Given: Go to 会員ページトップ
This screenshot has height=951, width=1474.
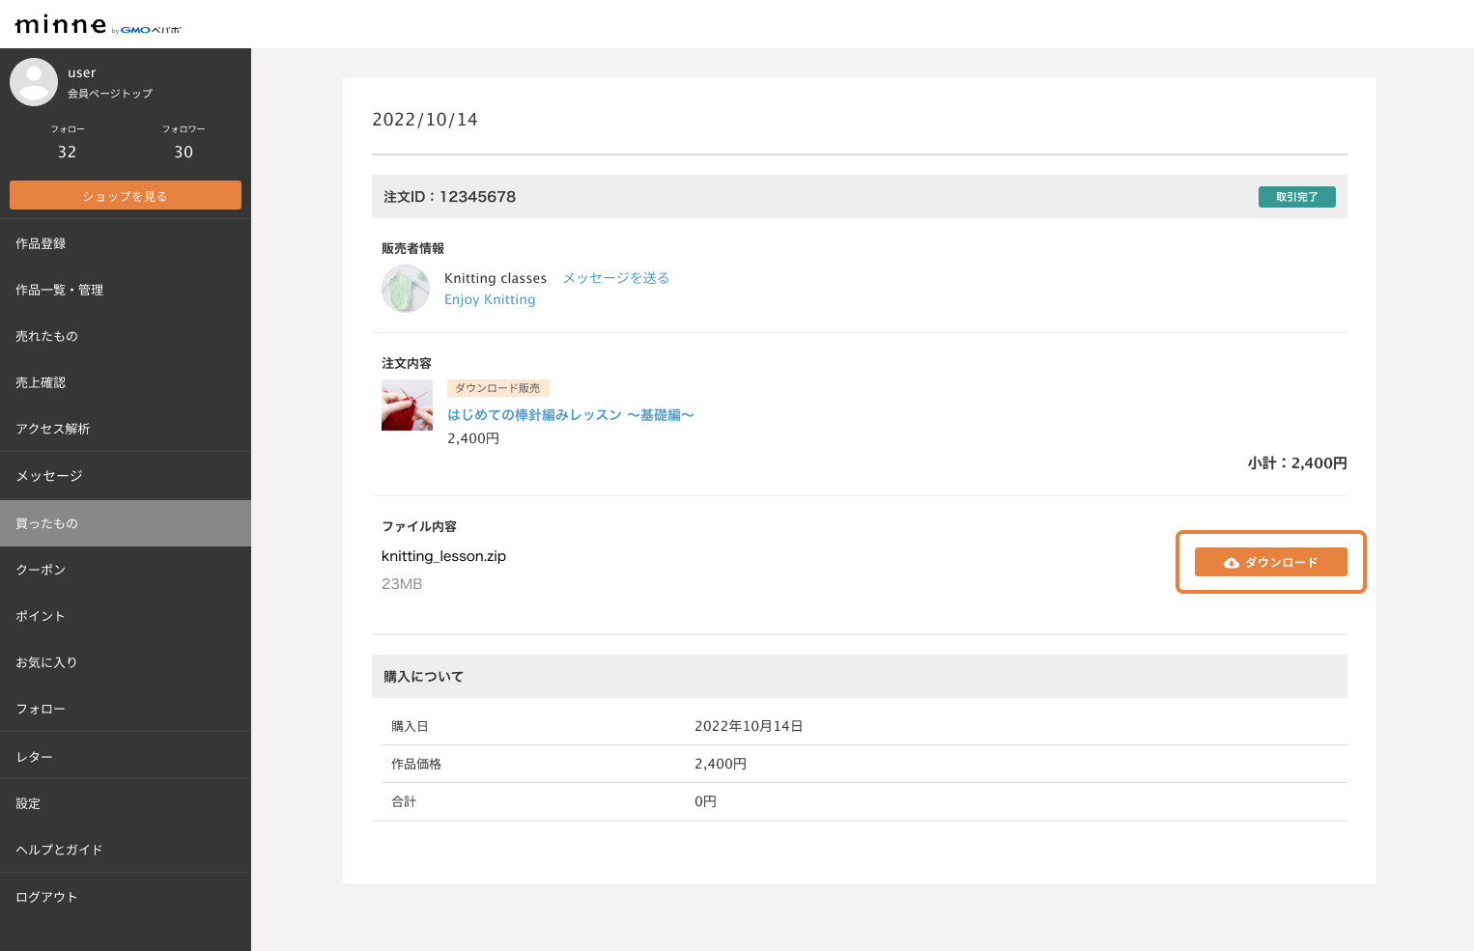Looking at the screenshot, I should (x=110, y=94).
